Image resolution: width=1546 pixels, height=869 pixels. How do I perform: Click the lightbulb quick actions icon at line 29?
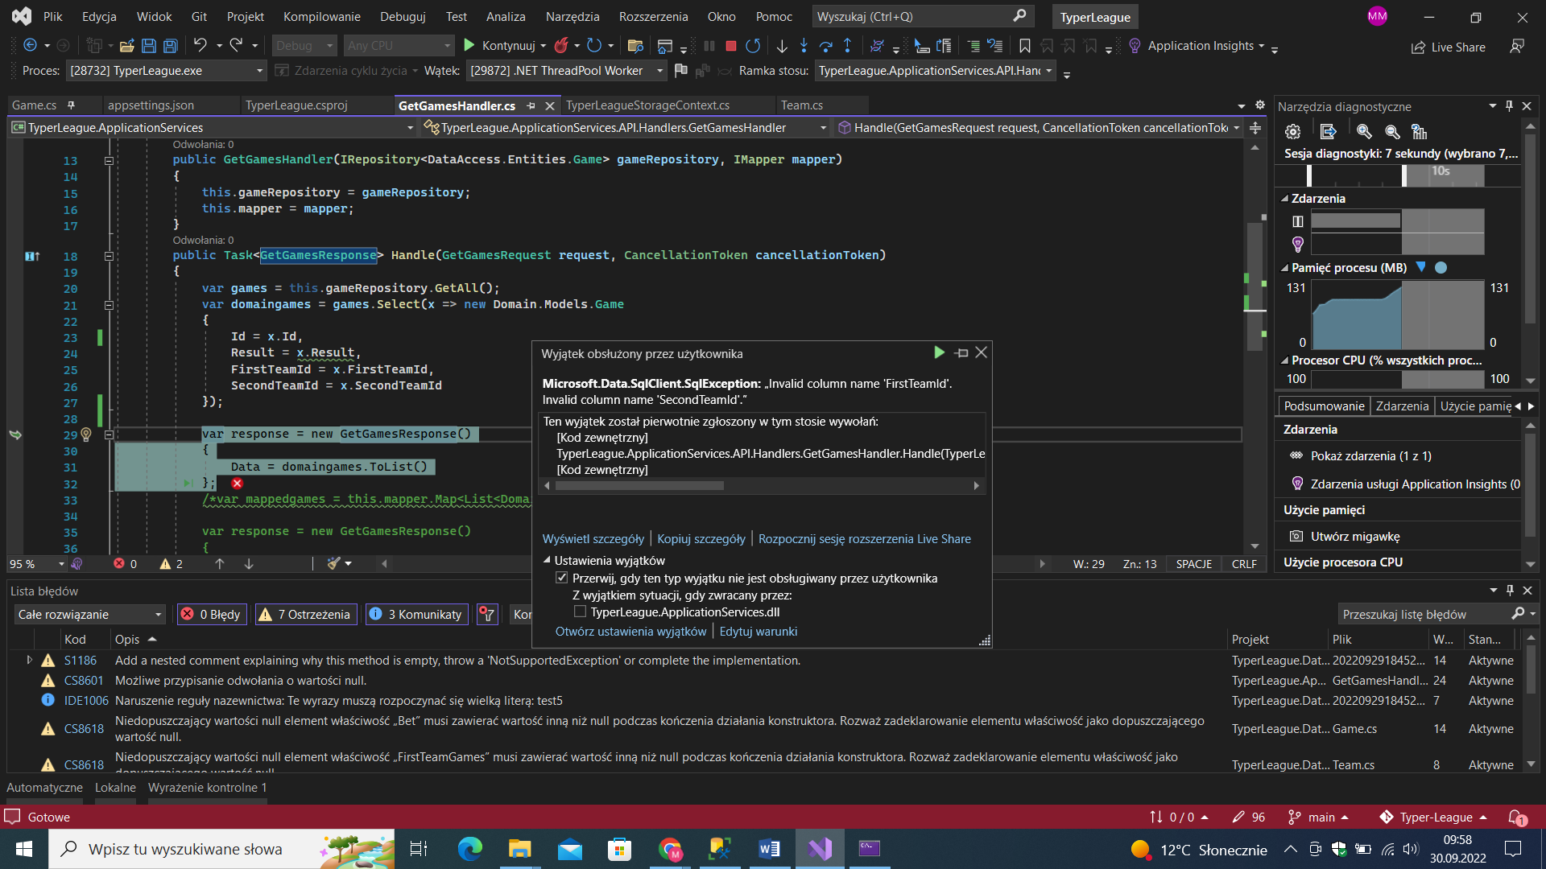click(x=86, y=434)
